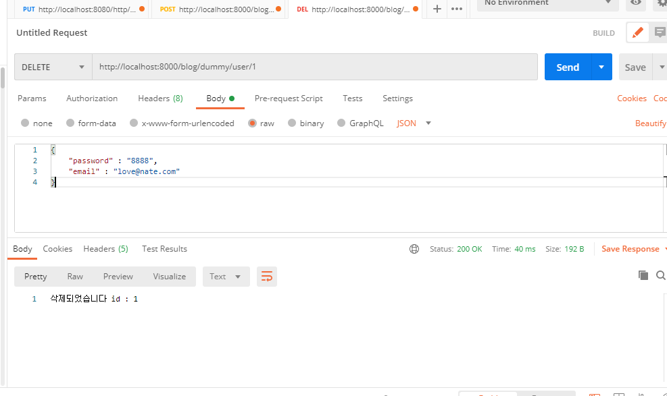Send the DELETE request
Screen dimensions: 667x396
(568, 67)
